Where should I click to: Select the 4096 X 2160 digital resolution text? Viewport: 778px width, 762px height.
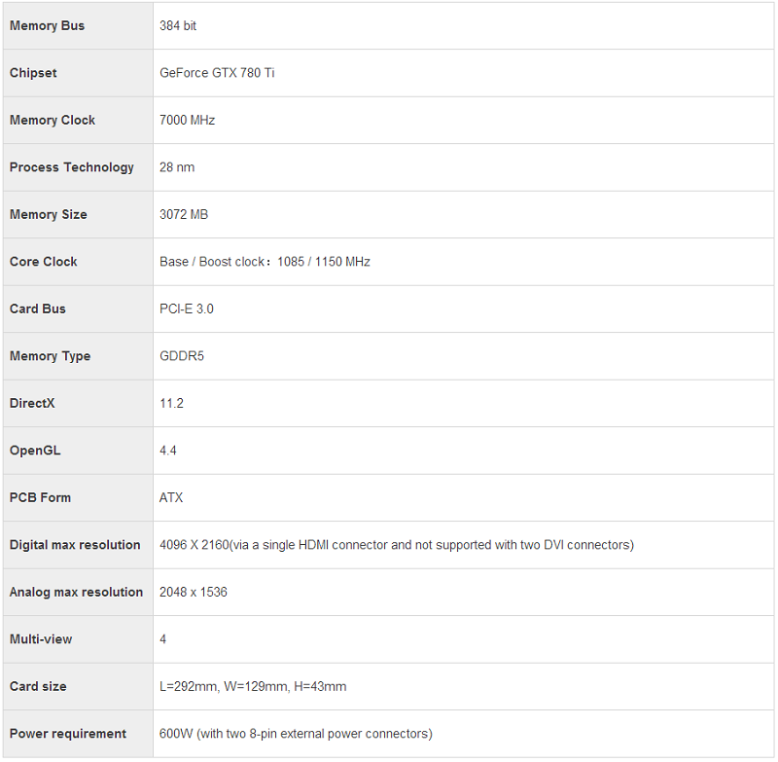396,545
